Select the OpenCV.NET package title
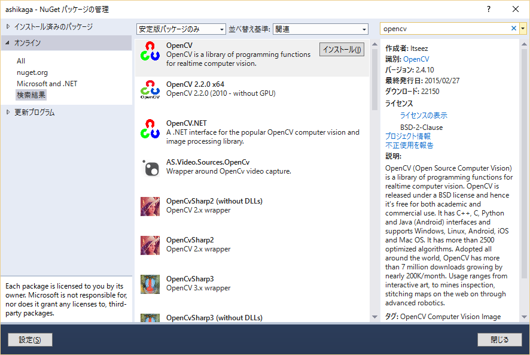Image resolution: width=530 pixels, height=355 pixels. tap(186, 123)
